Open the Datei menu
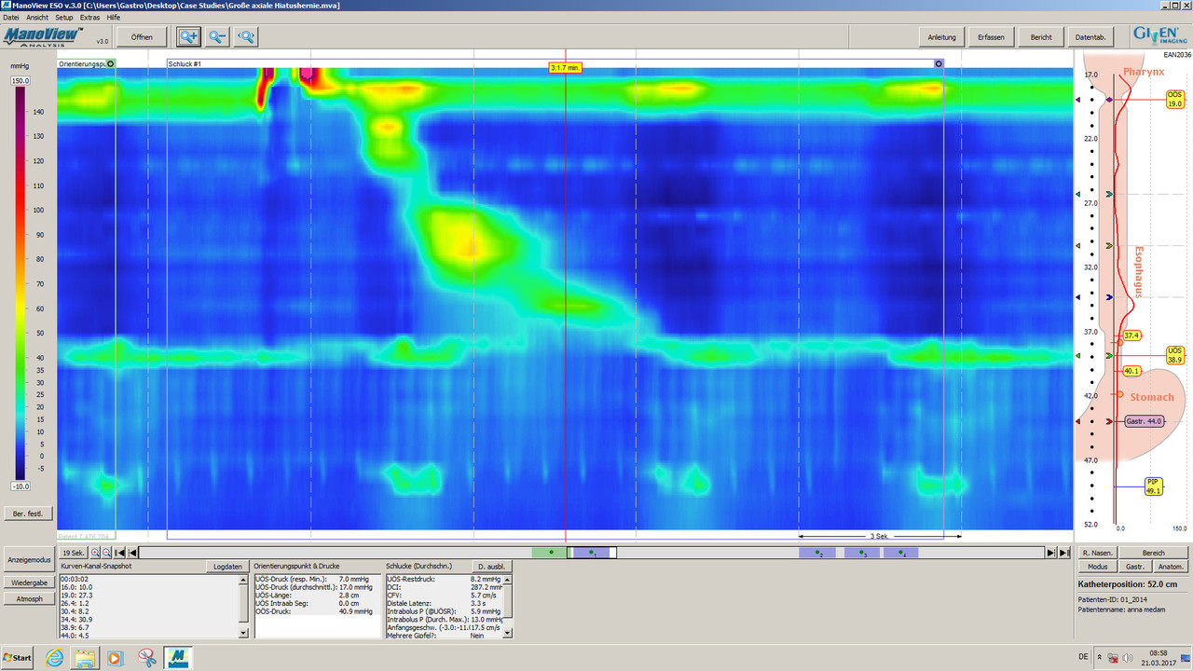Viewport: 1193px width, 671px height. pos(11,18)
